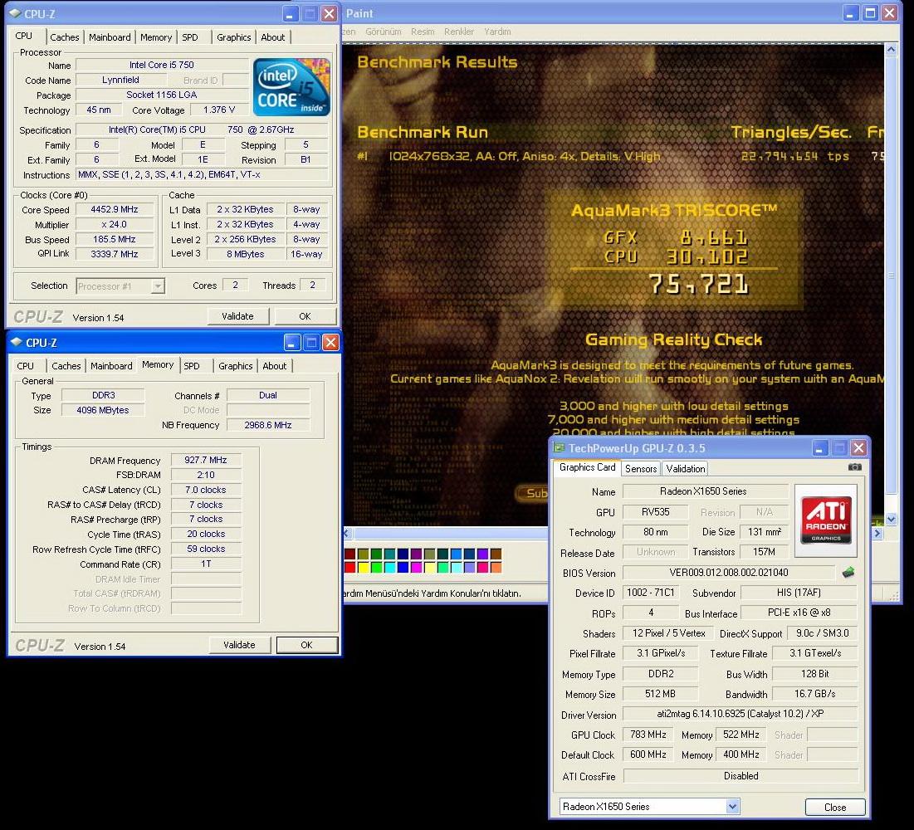Click Paint horizontal scrollbar right arrow
Viewport: 914px width, 830px height.
pos(877,533)
